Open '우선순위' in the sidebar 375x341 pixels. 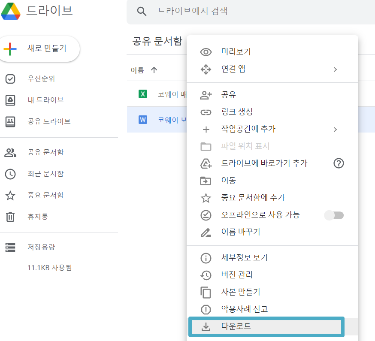point(41,78)
